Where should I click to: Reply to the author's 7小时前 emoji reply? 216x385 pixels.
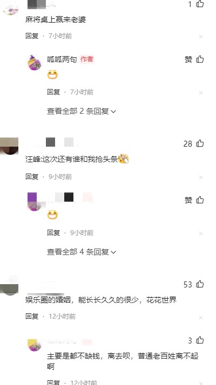53,92
